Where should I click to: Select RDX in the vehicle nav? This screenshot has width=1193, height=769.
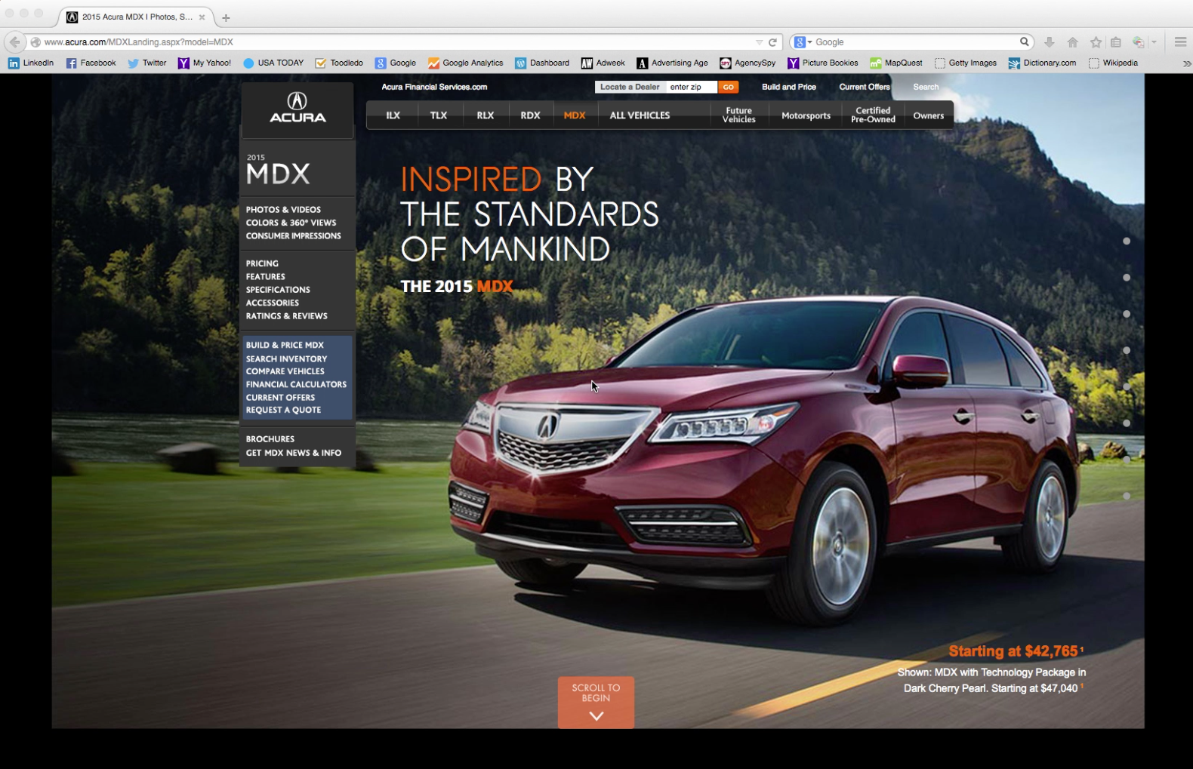[530, 115]
